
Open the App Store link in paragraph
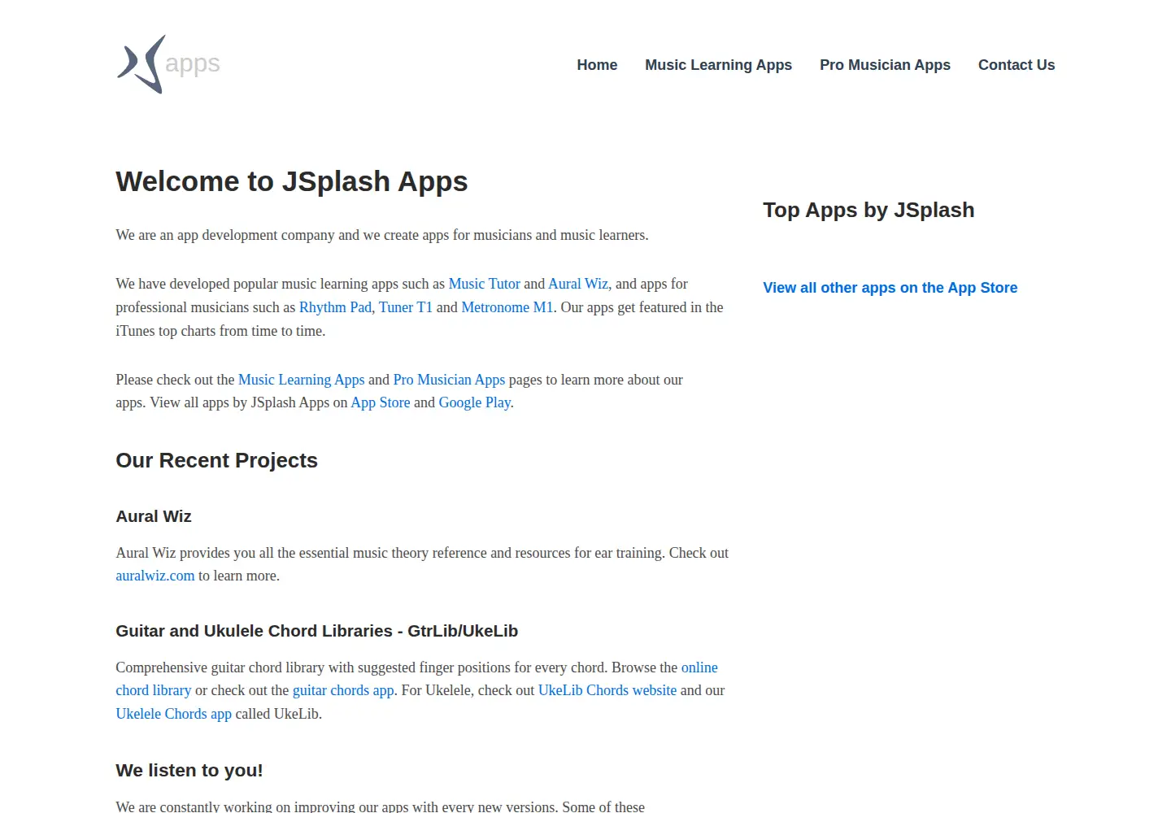coord(381,402)
